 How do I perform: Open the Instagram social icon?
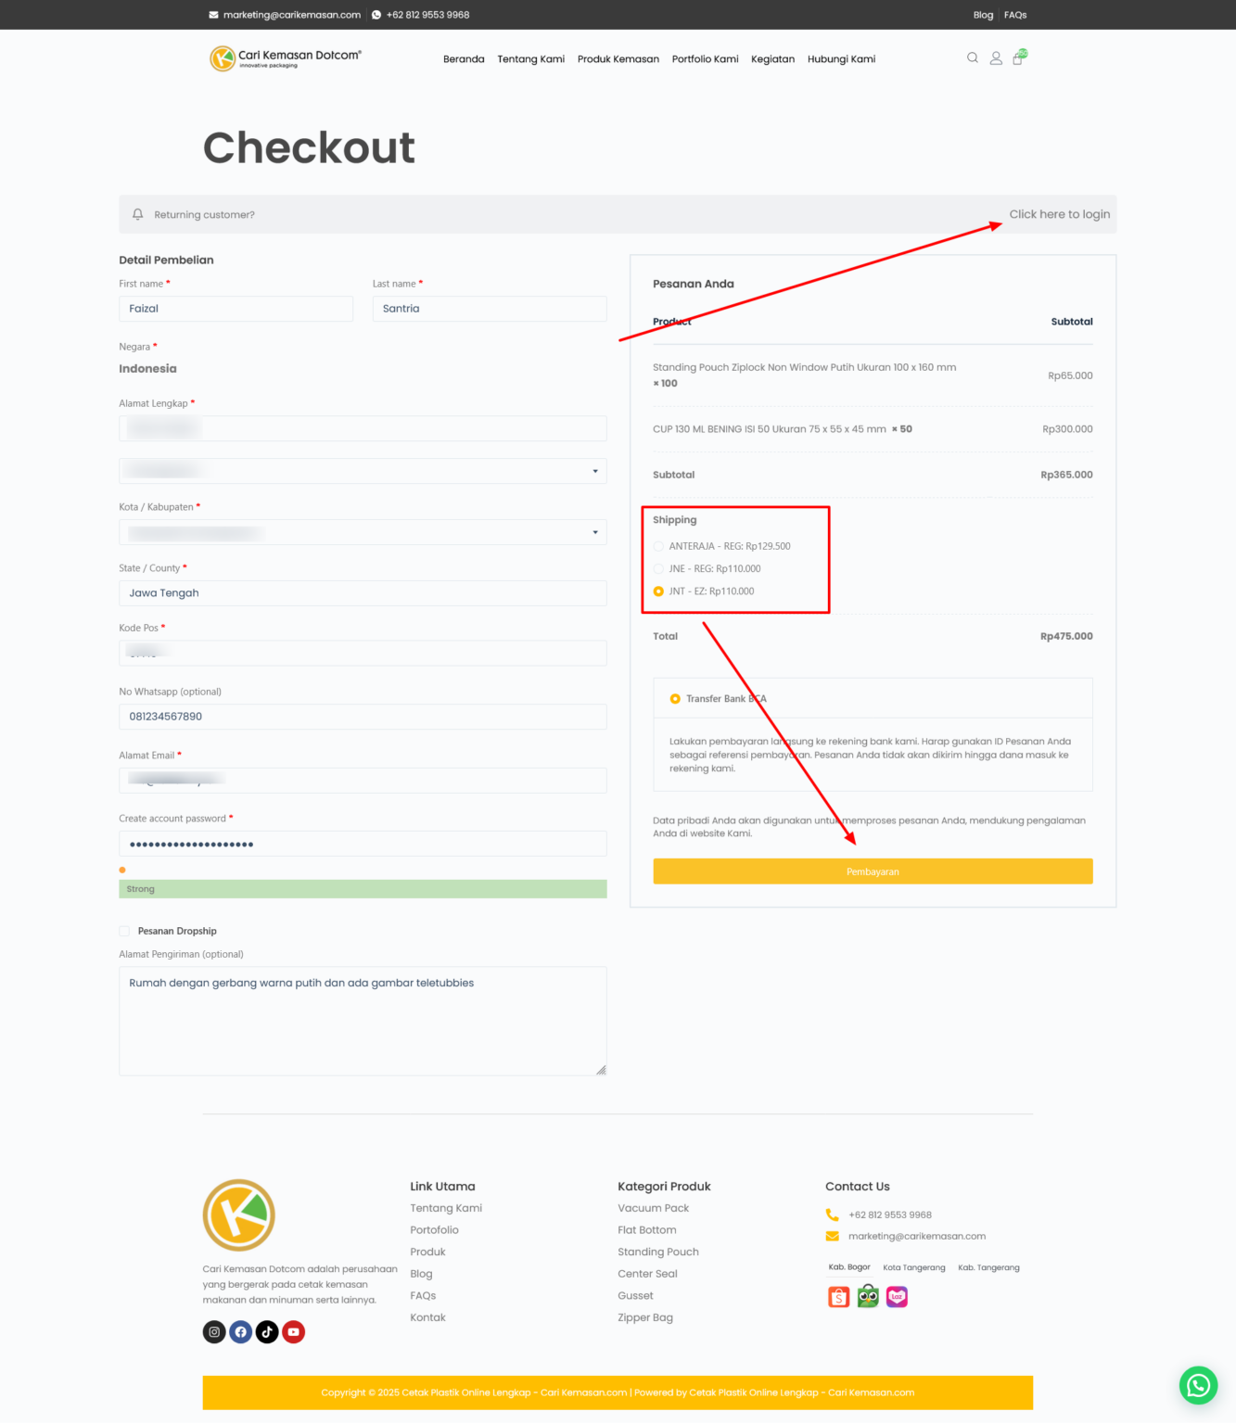coord(214,1332)
